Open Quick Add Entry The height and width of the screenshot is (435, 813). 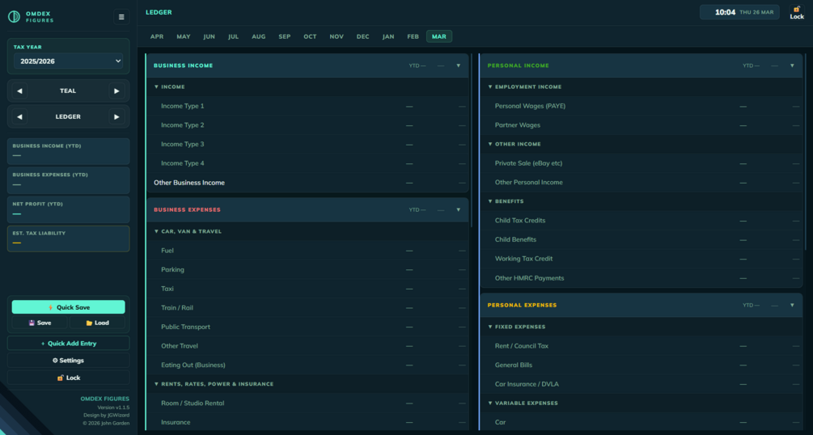point(69,344)
